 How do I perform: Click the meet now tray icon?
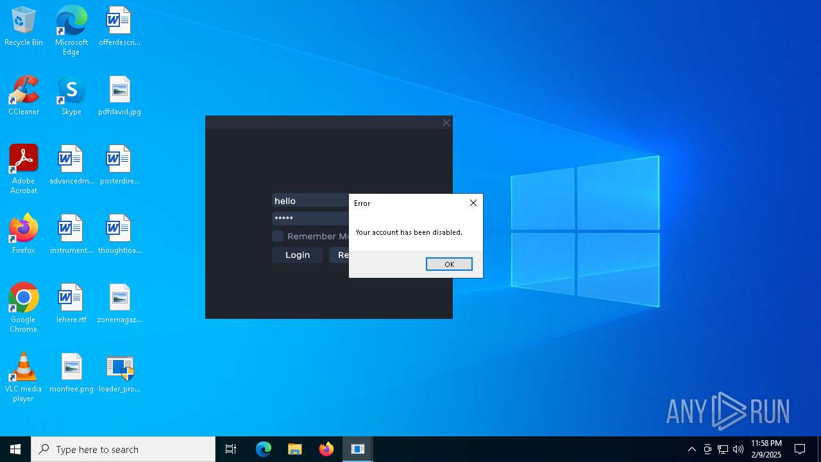[707, 449]
